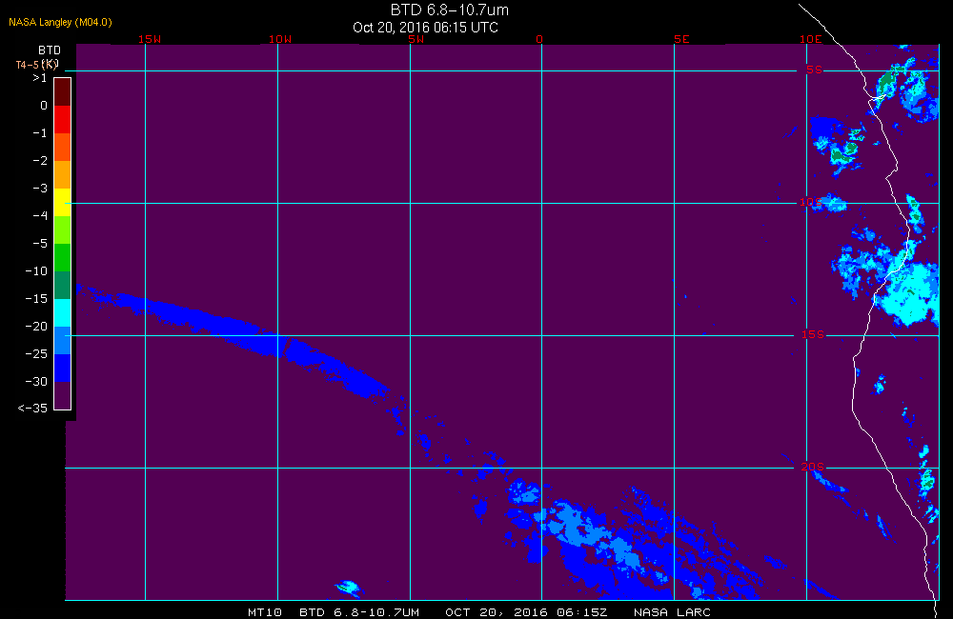
Task: Click the '5S' latitude label
Action: 815,70
